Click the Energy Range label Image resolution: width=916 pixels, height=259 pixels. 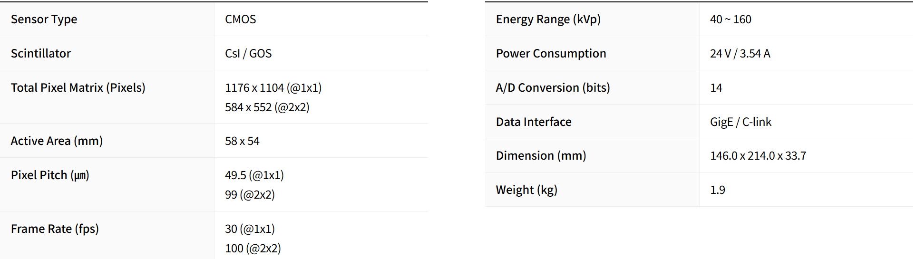pos(548,19)
